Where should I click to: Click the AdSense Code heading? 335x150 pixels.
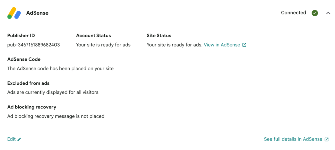coord(24,59)
